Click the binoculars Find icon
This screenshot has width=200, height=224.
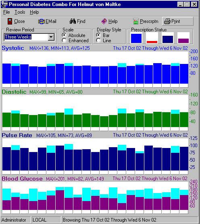[73, 21]
